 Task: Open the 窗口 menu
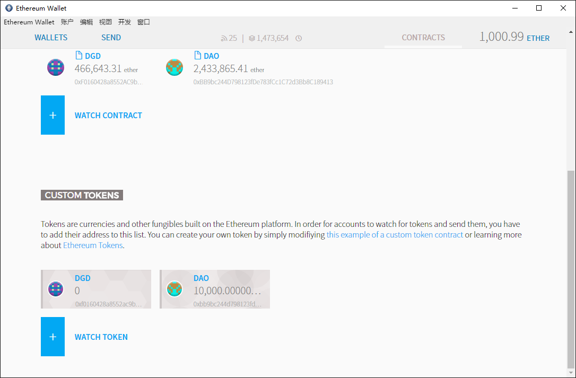tap(144, 22)
